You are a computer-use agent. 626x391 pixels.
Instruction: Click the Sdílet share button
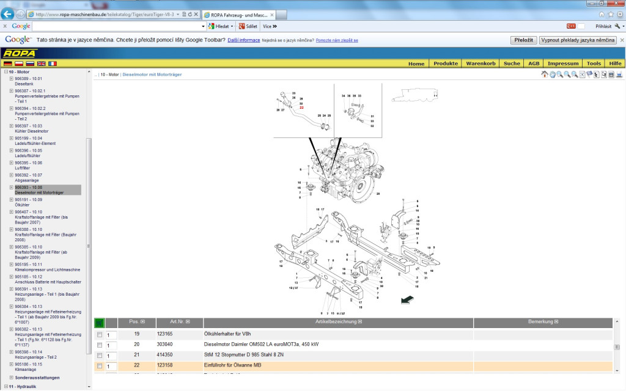point(248,26)
